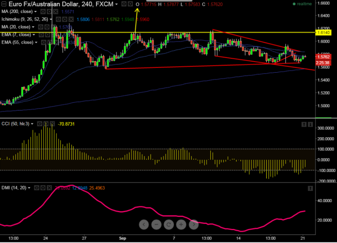The width and height of the screenshot is (337, 243).
Task: Collapse the legend using the minus box
Action: click(4, 4)
